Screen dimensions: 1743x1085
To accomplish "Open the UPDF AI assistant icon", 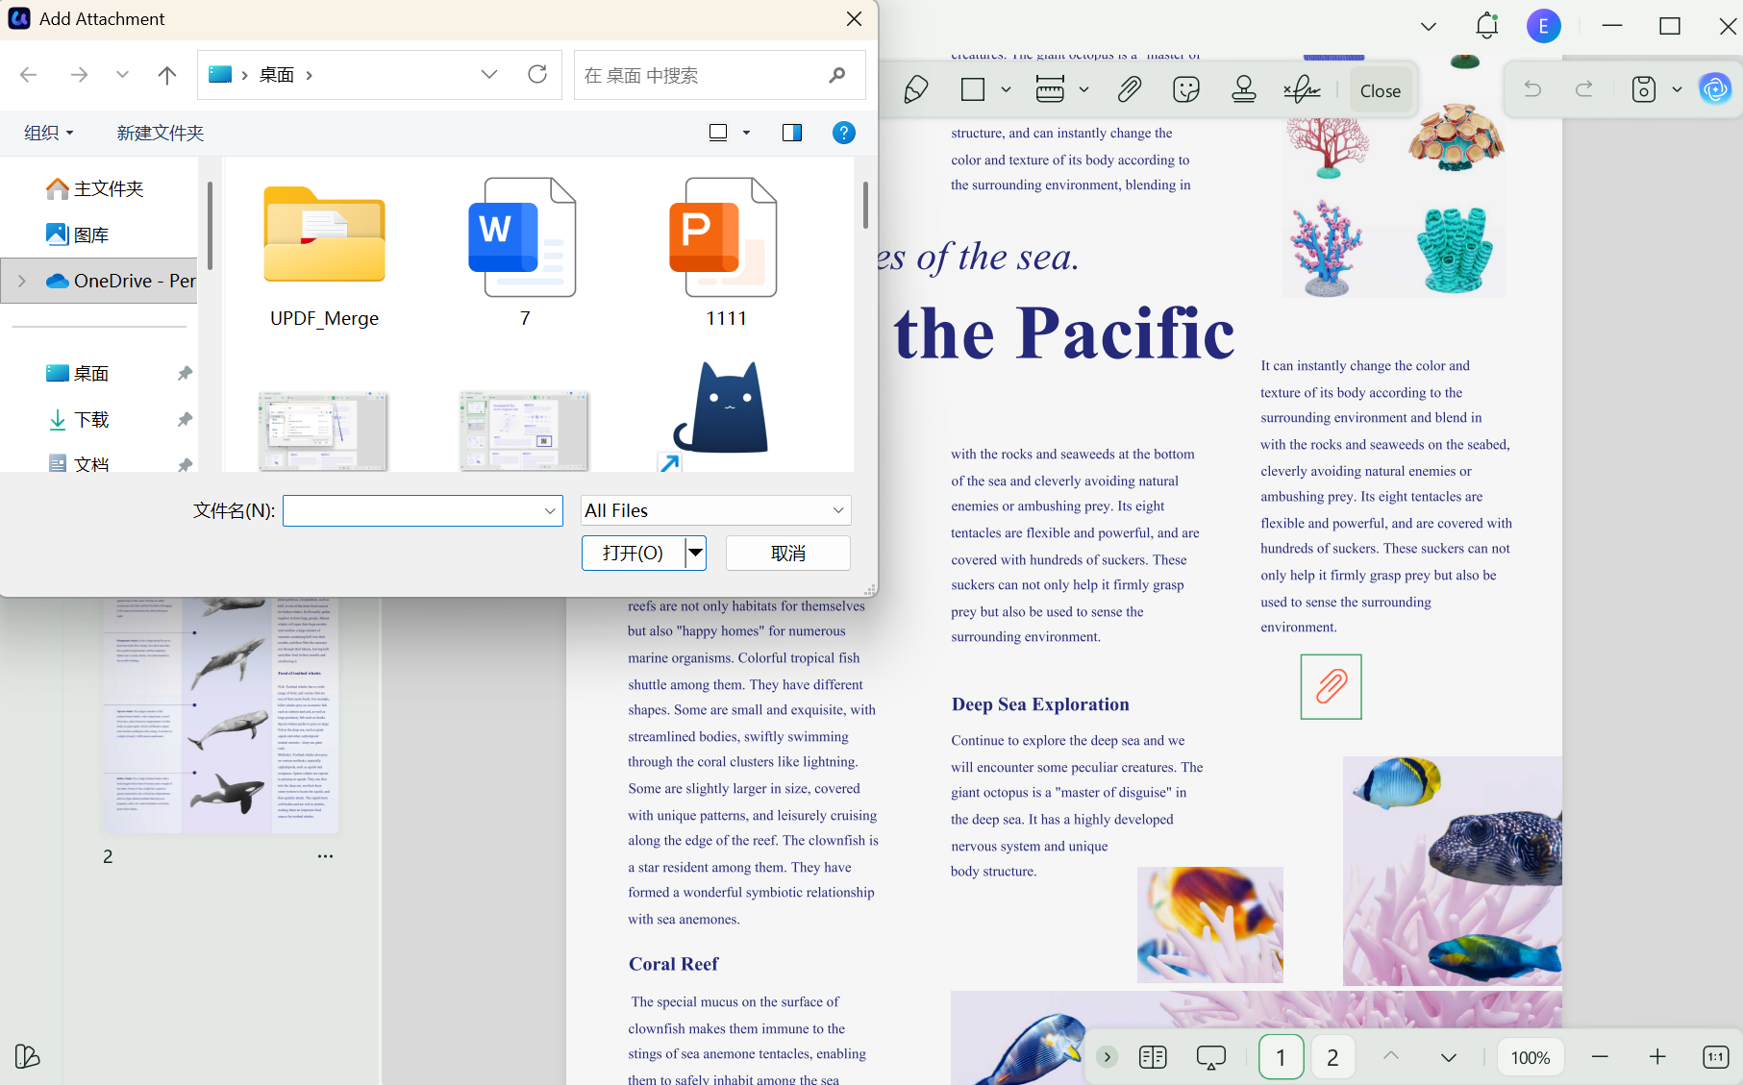I will [1715, 90].
